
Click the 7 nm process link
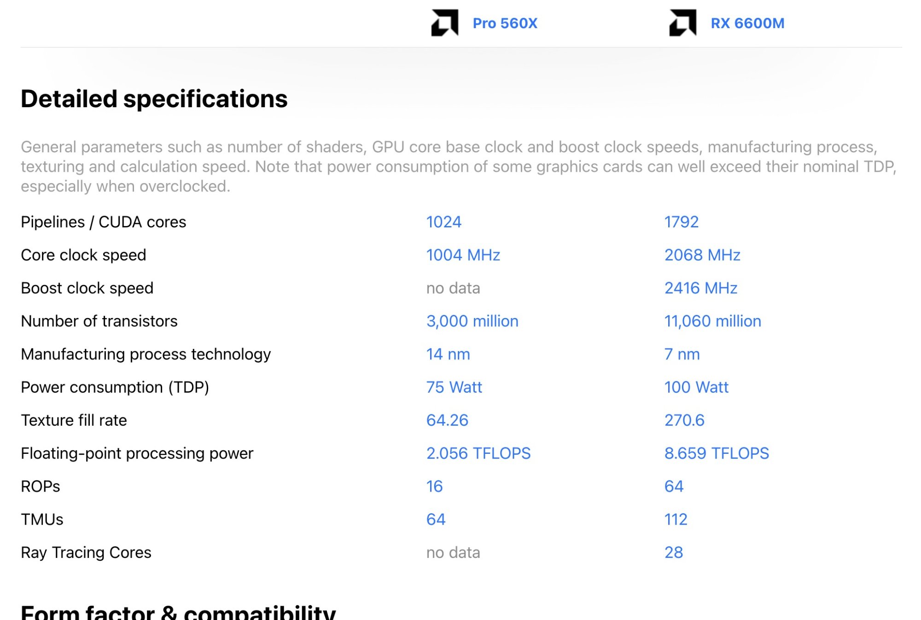tap(682, 354)
